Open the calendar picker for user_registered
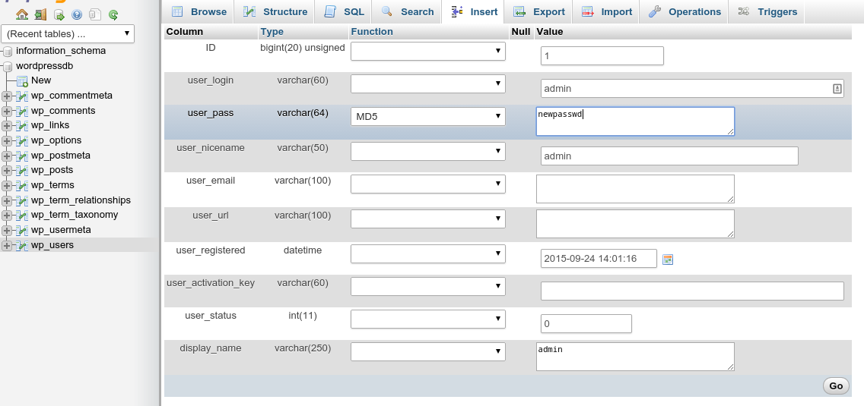Viewport: 864px width, 406px height. pyautogui.click(x=668, y=259)
